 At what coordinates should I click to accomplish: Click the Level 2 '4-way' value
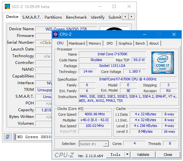pos(169,126)
